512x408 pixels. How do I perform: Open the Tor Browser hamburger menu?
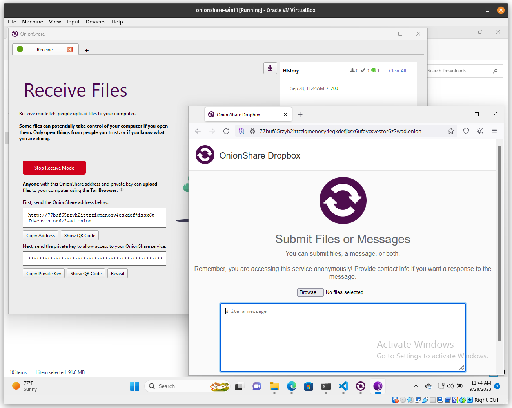(x=494, y=131)
